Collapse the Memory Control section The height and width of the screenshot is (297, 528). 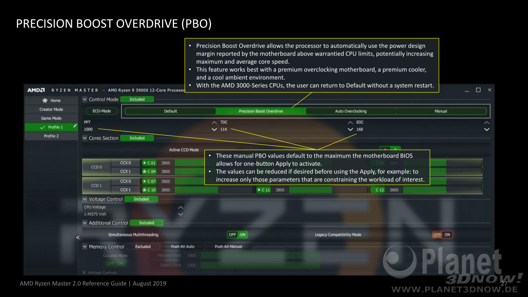pyautogui.click(x=85, y=246)
